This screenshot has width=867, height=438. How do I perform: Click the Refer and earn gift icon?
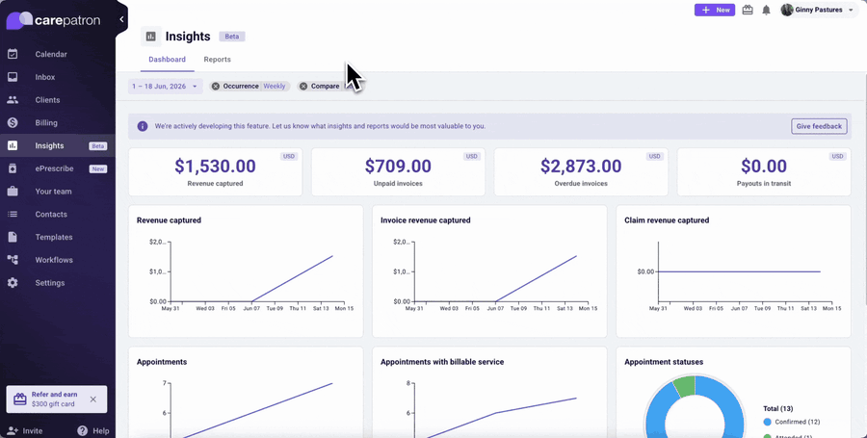point(20,399)
